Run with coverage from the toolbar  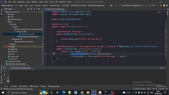click(153, 5)
